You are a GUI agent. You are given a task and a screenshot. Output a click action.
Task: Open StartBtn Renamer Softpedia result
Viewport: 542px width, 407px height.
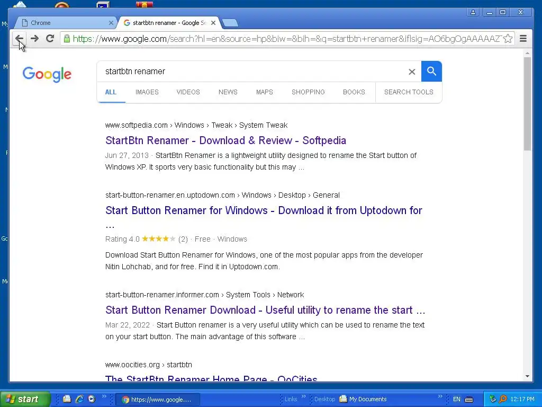click(225, 140)
